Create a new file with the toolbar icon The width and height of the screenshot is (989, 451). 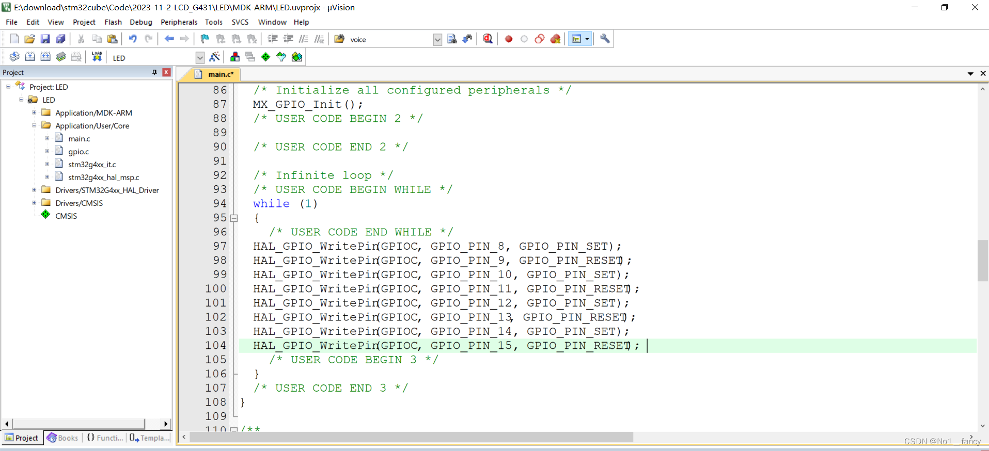point(14,39)
